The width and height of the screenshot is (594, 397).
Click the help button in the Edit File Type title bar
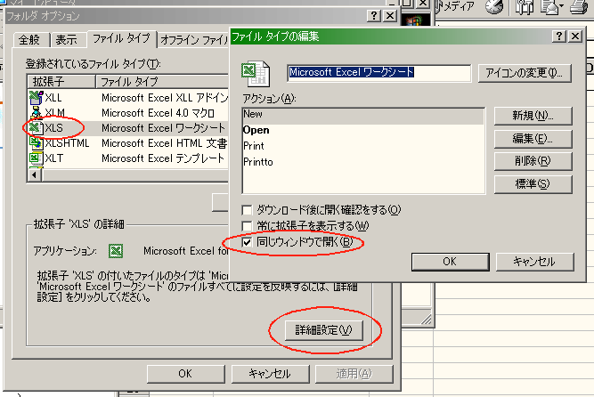click(559, 36)
